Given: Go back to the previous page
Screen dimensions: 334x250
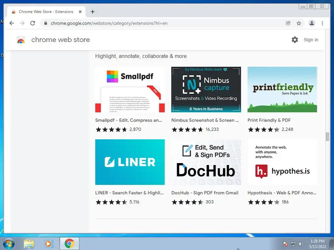Looking at the screenshot, I should click(12, 23).
